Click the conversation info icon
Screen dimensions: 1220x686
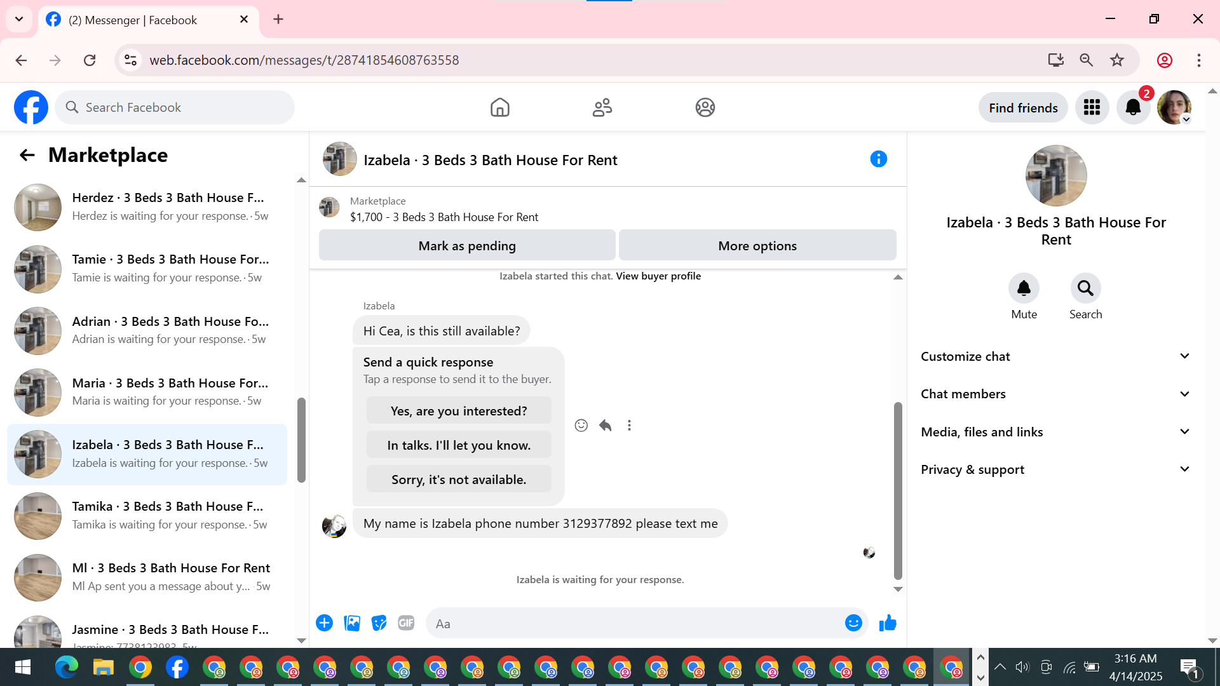pyautogui.click(x=878, y=159)
